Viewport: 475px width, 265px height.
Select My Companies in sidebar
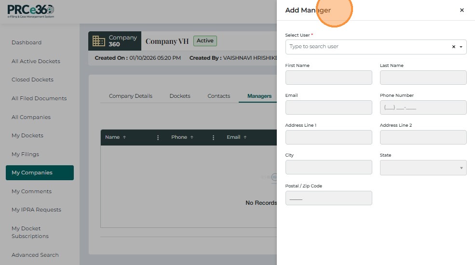[40, 173]
